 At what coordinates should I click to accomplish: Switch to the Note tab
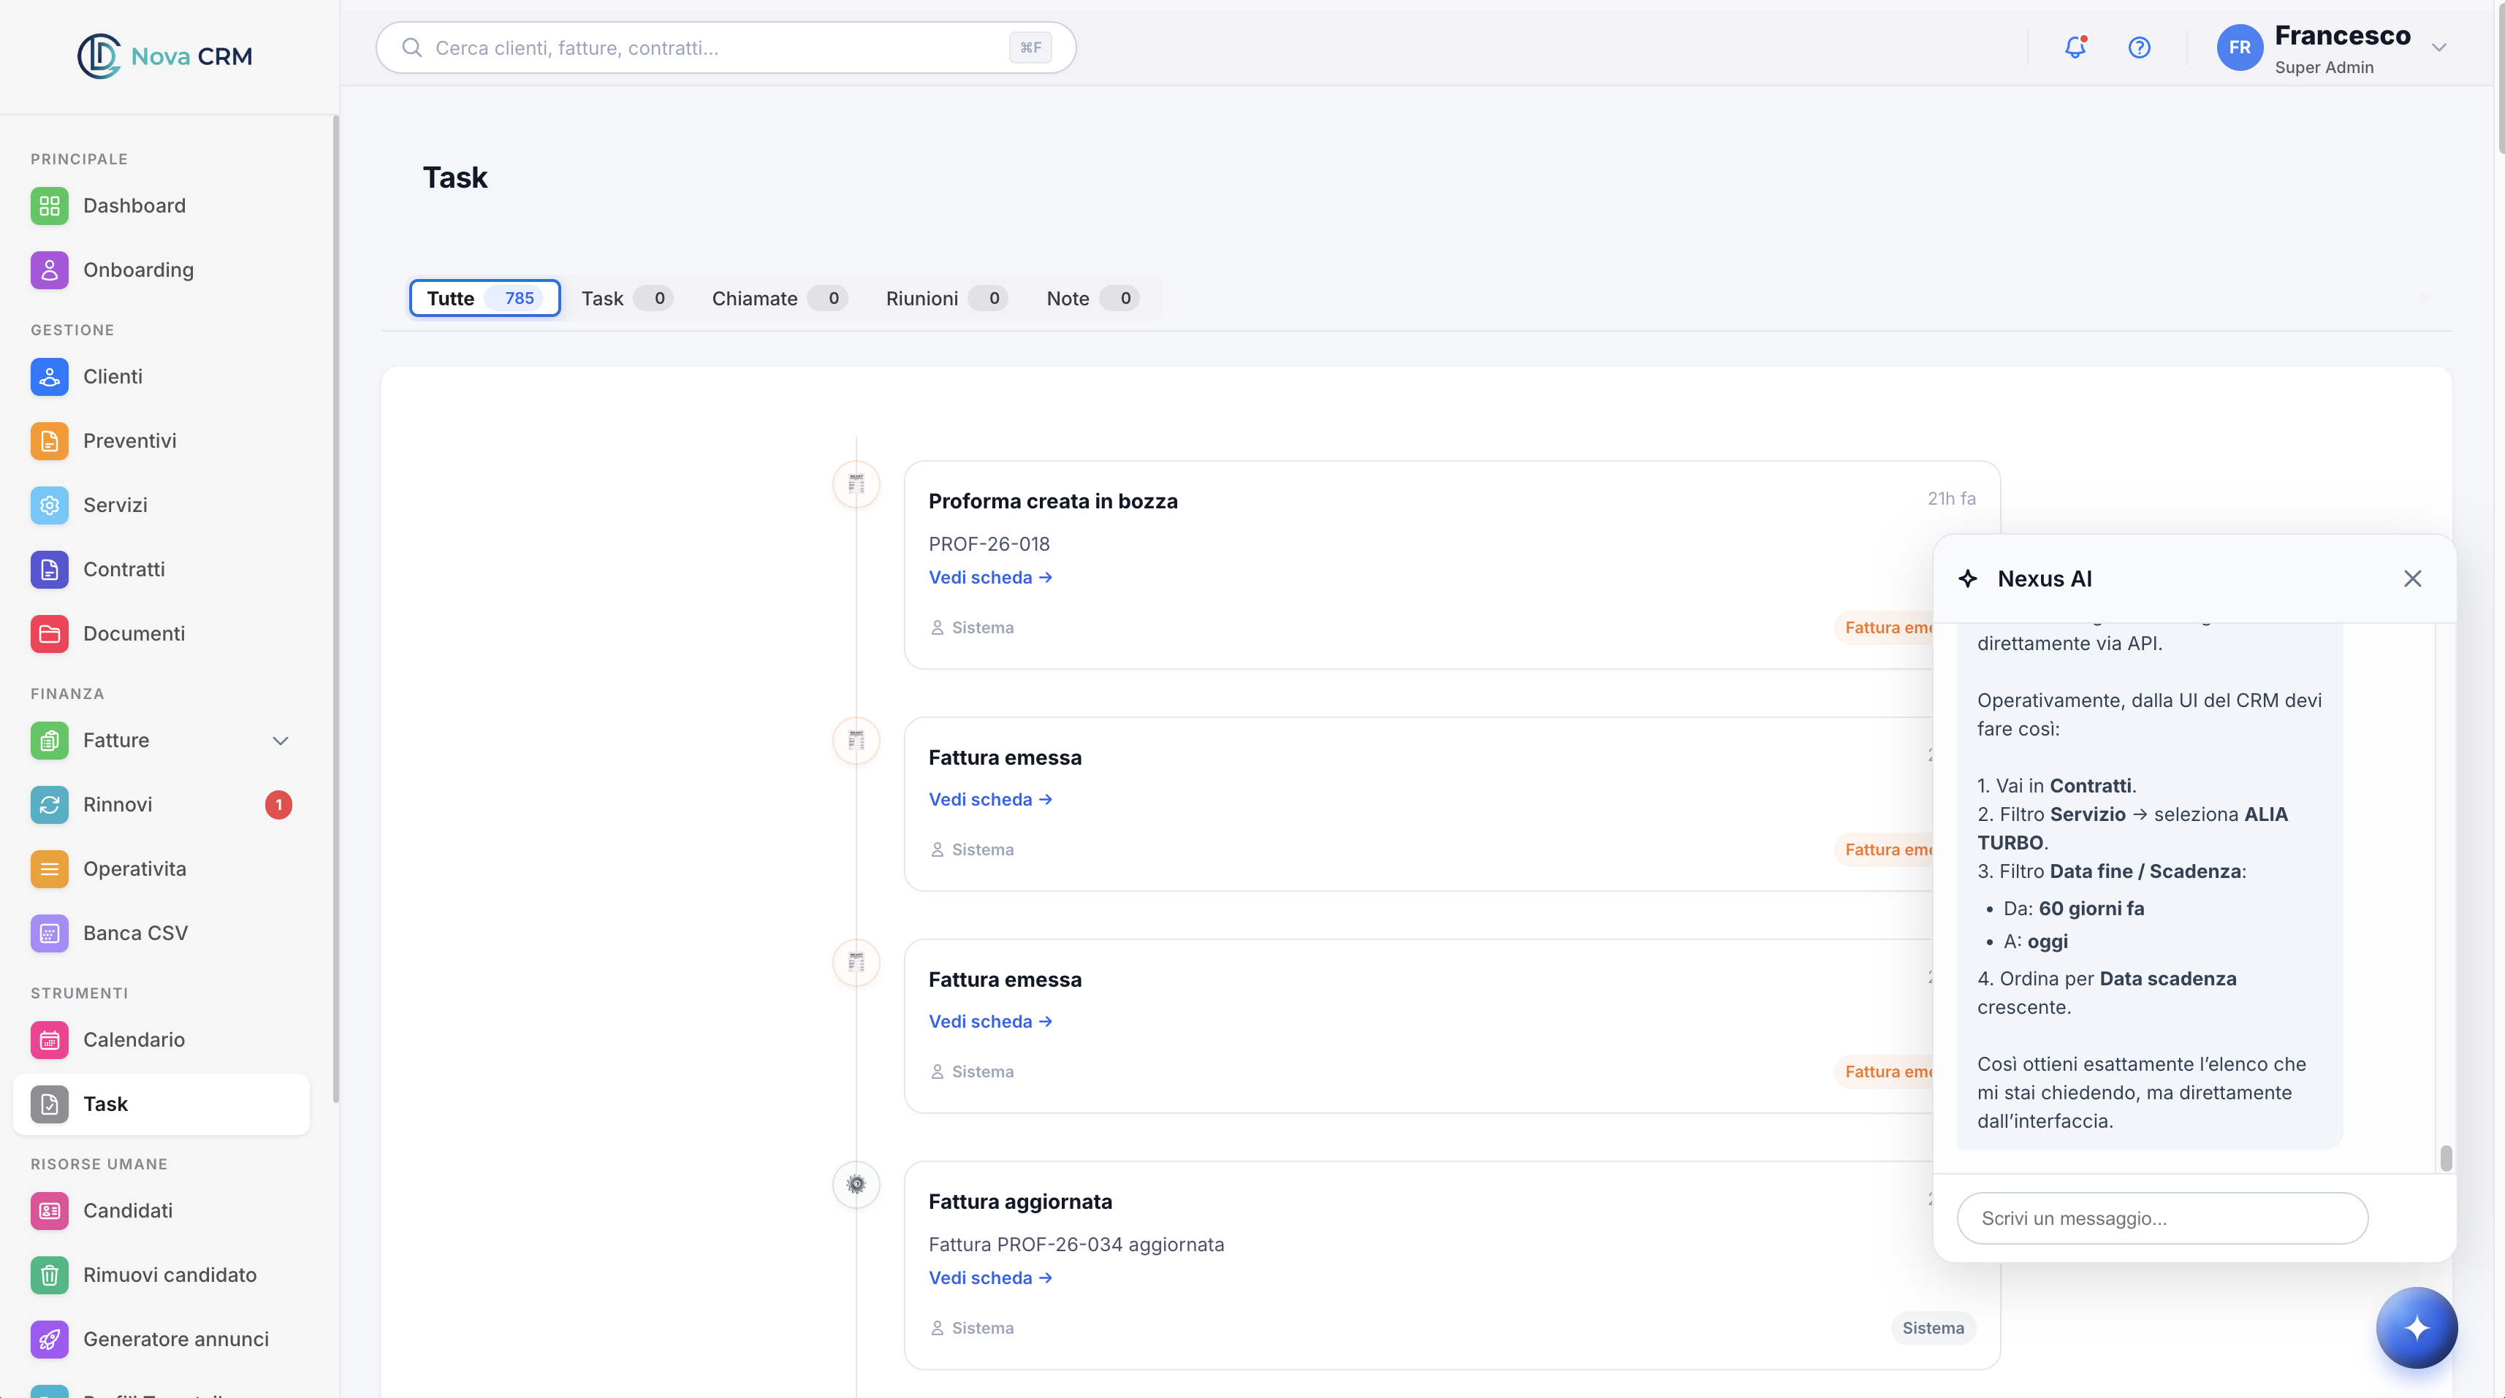click(x=1092, y=297)
